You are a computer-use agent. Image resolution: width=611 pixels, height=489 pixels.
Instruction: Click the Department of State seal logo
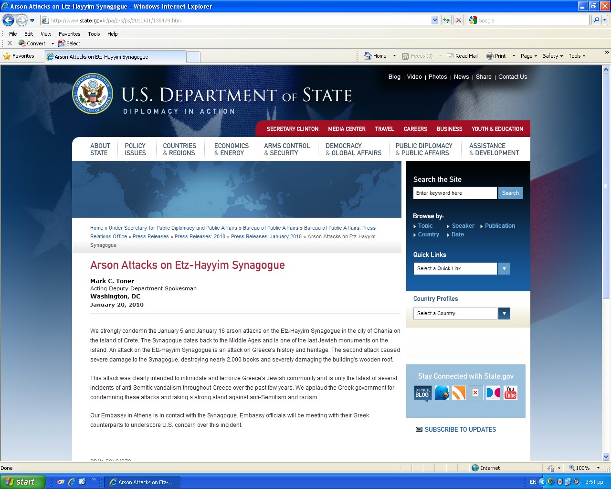click(x=93, y=94)
